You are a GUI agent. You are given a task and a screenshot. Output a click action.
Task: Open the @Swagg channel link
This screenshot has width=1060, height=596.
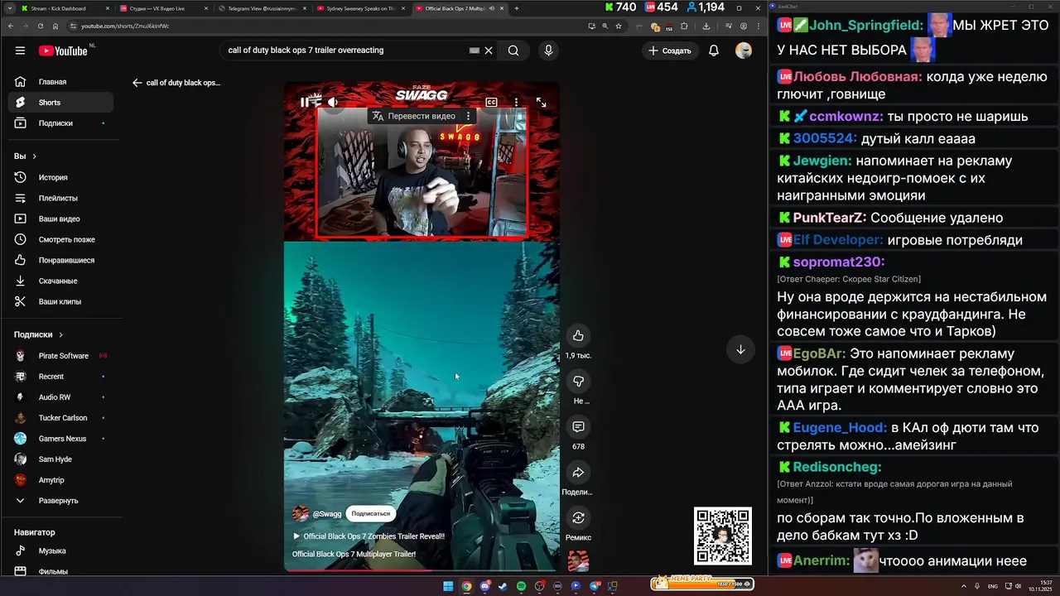(326, 514)
